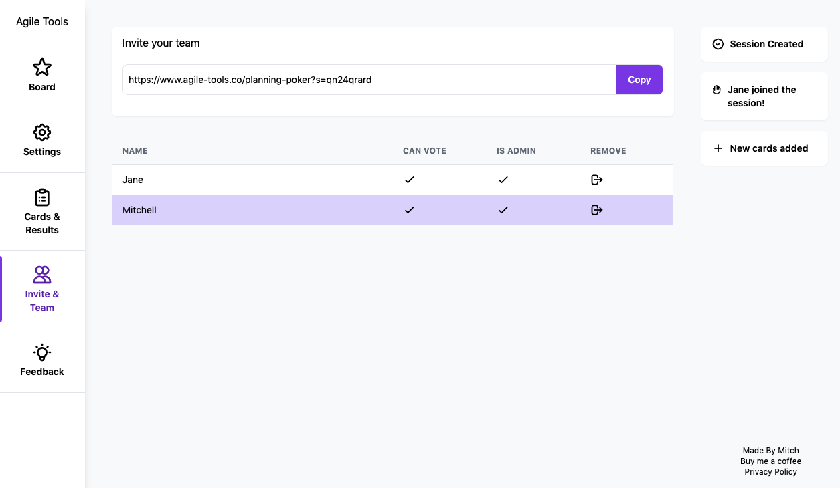
Task: Click the Session Created notification text
Action: 766,44
